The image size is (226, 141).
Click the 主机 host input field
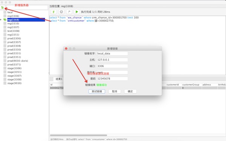(112, 60)
